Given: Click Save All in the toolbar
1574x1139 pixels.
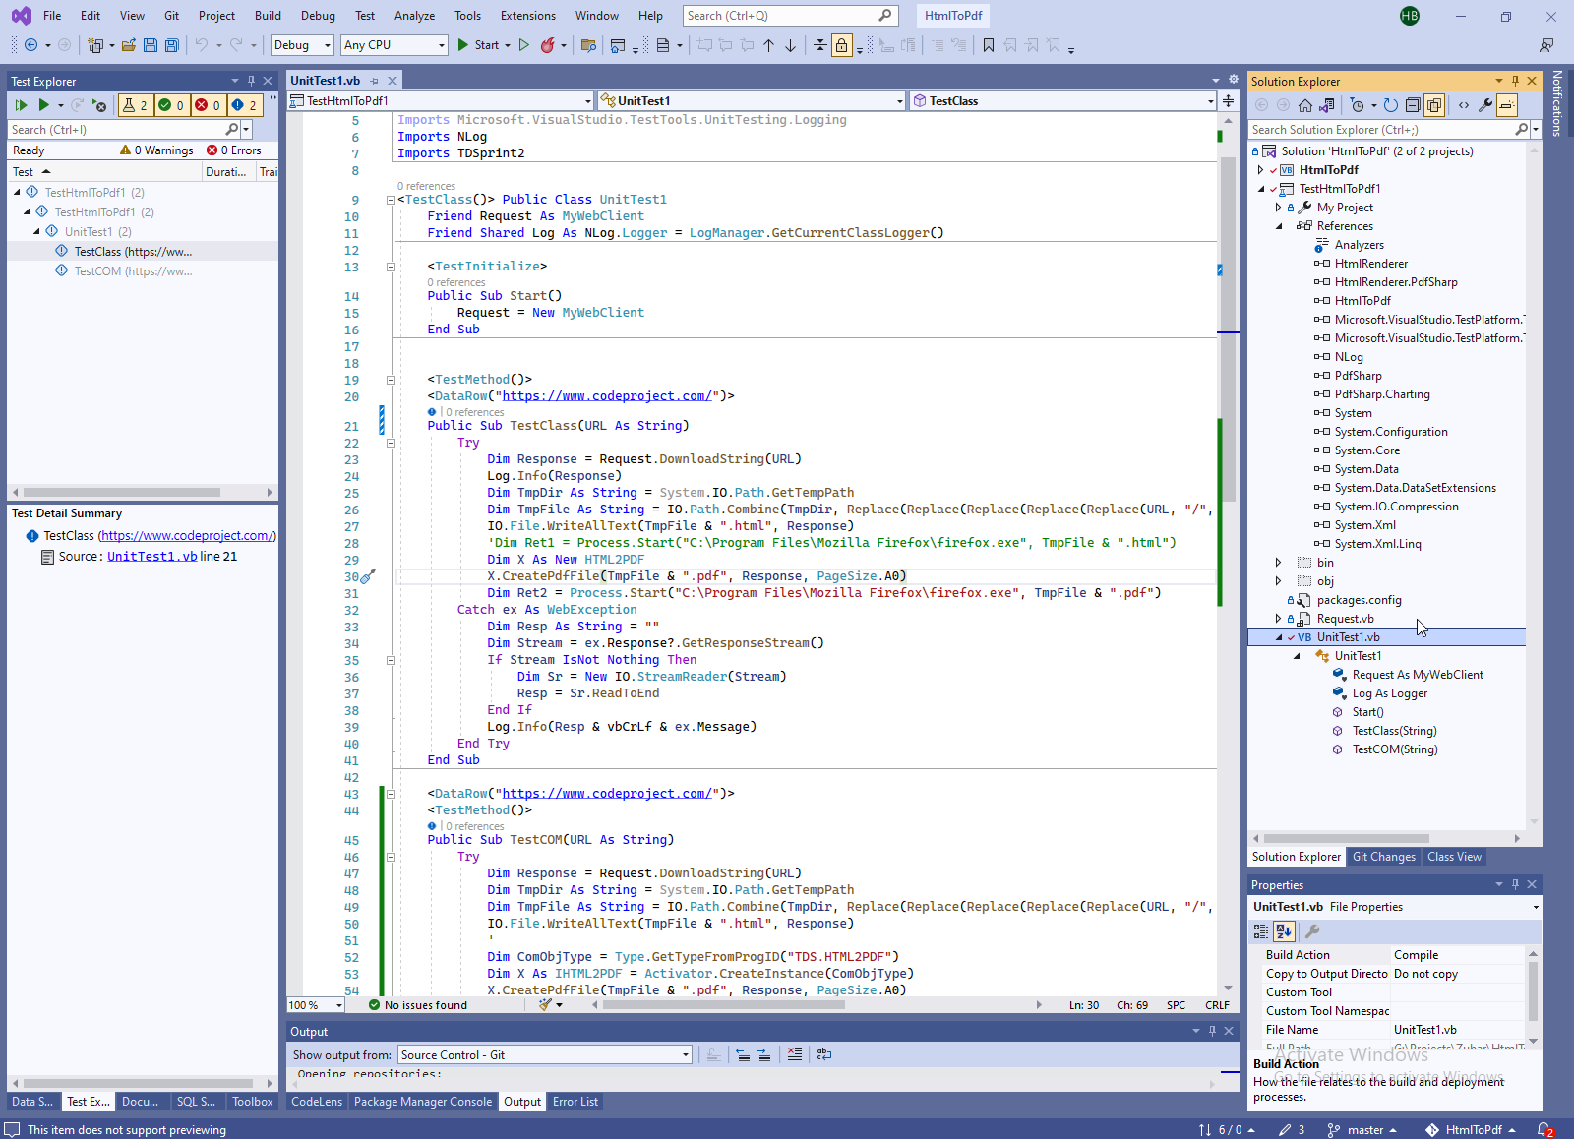Looking at the screenshot, I should (x=172, y=45).
